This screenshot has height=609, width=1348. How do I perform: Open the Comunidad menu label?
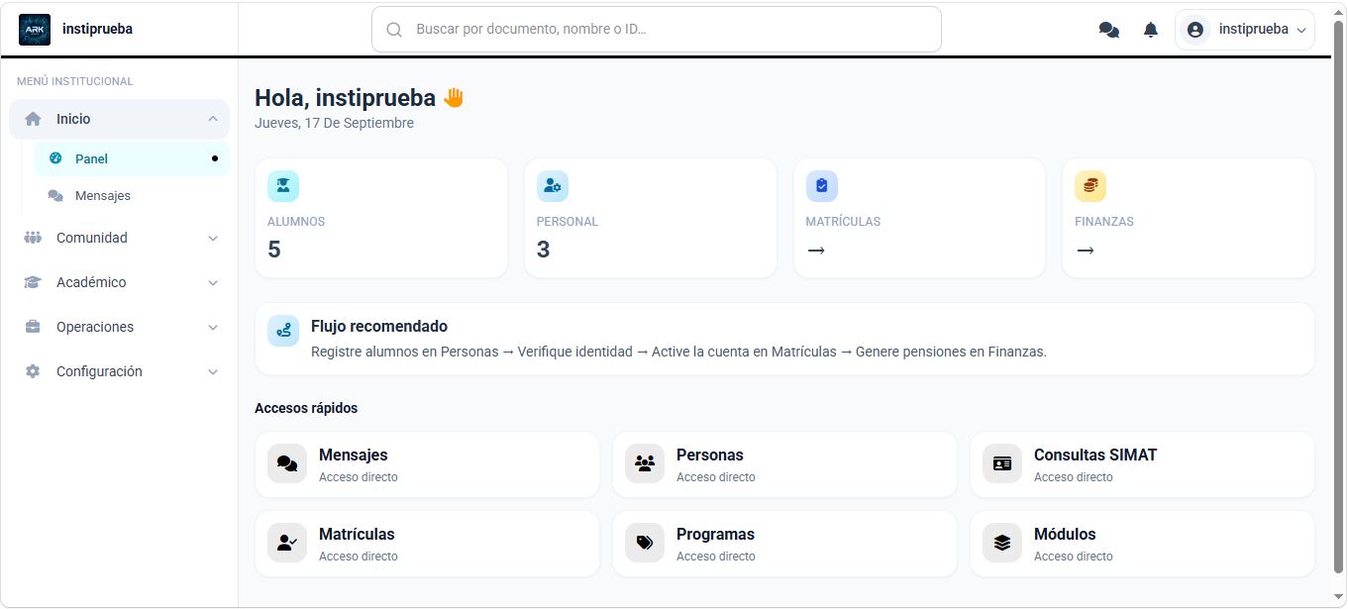coord(92,238)
